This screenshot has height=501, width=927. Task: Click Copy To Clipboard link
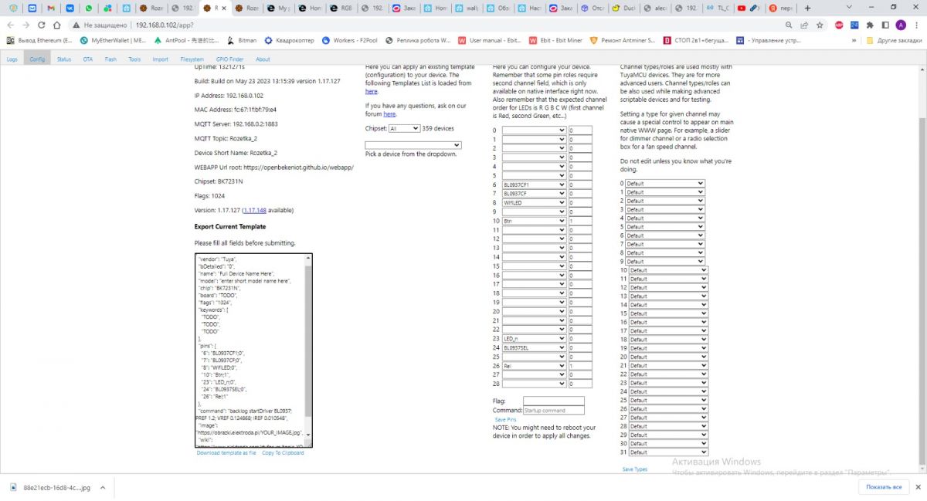click(283, 453)
